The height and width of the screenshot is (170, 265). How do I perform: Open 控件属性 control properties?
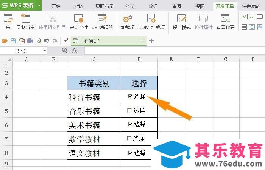tap(204, 22)
